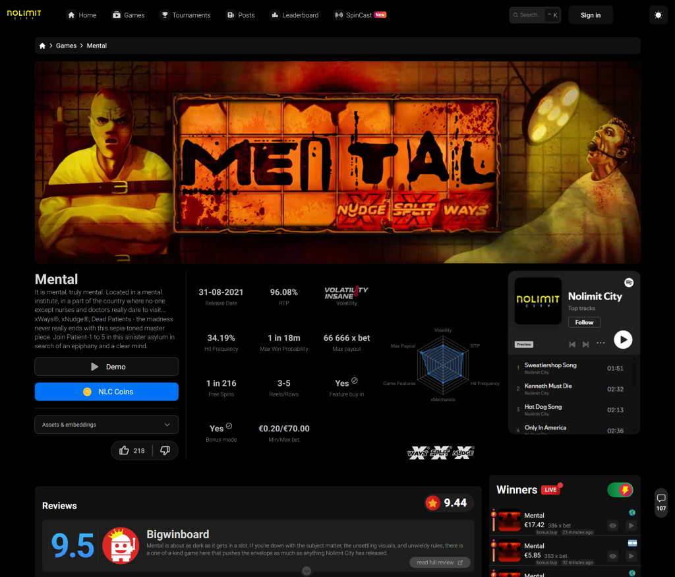
Task: Click the xNudge mechanic logo
Action: (x=463, y=452)
